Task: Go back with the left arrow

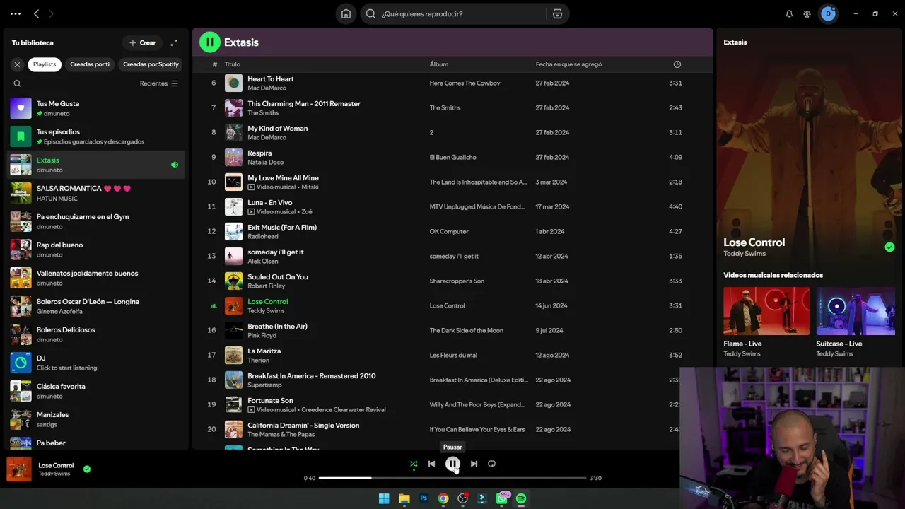Action: point(37,13)
